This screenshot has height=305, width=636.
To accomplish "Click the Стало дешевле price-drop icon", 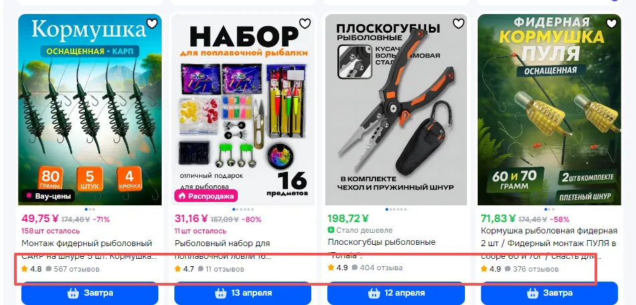I will pyautogui.click(x=331, y=230).
